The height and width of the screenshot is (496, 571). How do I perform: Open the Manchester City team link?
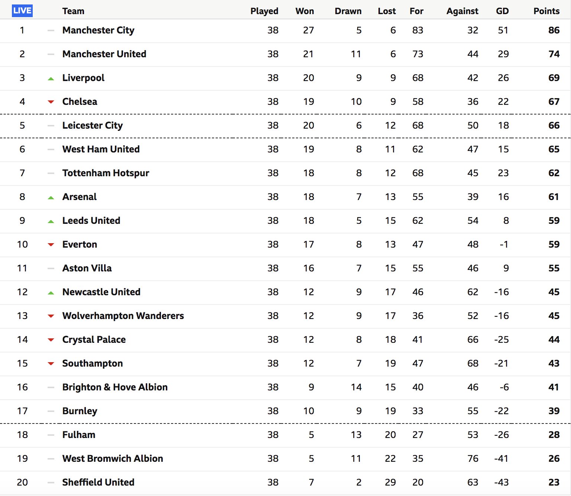[x=98, y=30]
